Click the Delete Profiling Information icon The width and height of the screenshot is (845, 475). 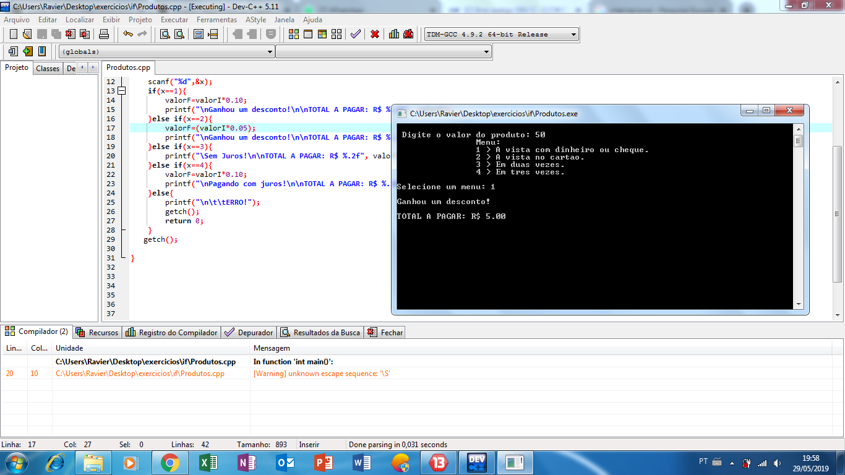408,34
